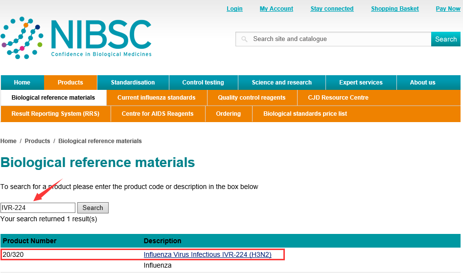Go to My Account

[x=276, y=9]
